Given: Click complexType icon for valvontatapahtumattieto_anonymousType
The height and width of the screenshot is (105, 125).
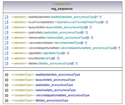Looking at the screenshot, I should pos(7,95).
